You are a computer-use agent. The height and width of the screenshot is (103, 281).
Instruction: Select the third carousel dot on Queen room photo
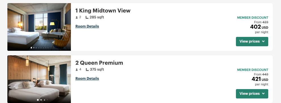45,100
